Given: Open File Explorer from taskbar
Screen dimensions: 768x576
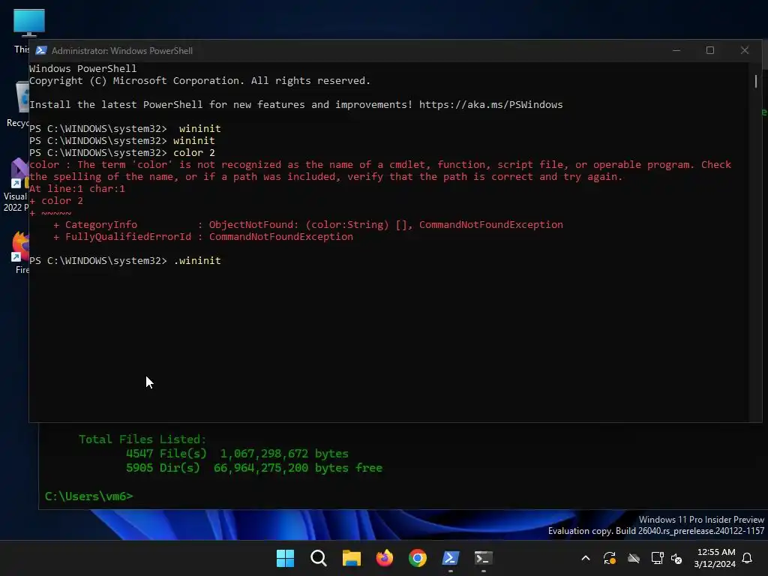Looking at the screenshot, I should [351, 558].
